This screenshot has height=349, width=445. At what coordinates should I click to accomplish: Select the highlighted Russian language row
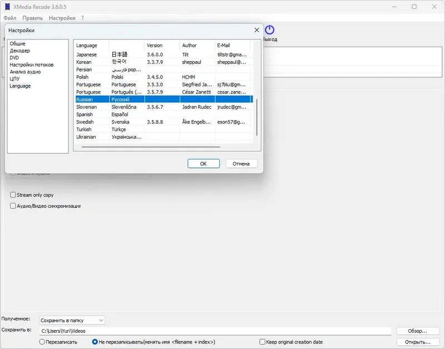[x=164, y=99]
